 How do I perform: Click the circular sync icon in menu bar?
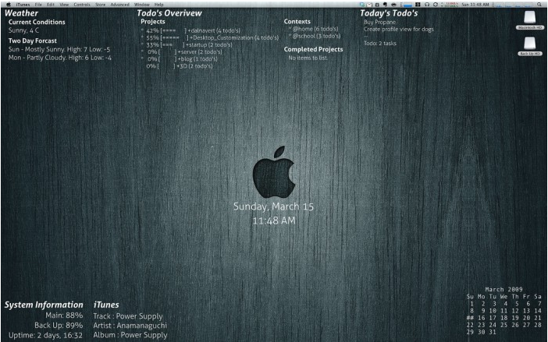(x=436, y=5)
